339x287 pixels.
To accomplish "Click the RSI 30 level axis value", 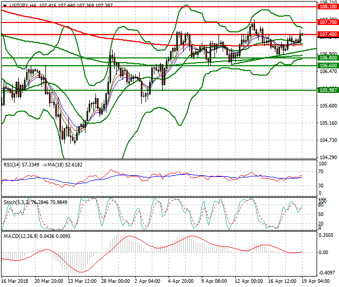I will [x=321, y=186].
